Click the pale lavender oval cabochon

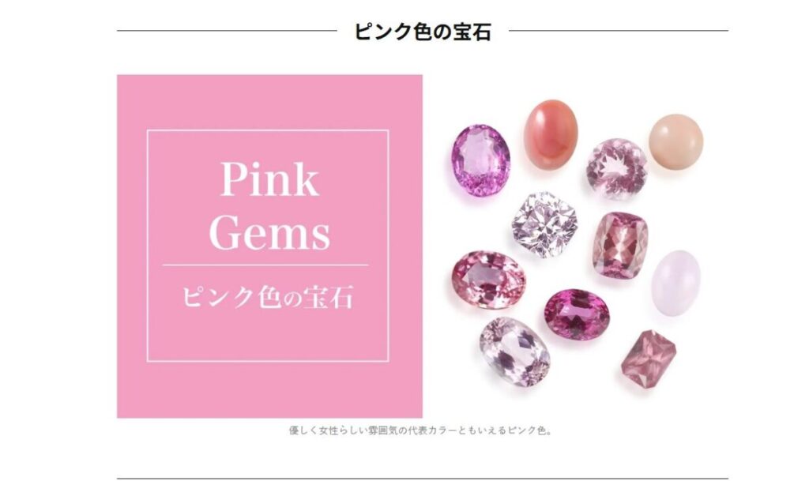[x=676, y=283]
